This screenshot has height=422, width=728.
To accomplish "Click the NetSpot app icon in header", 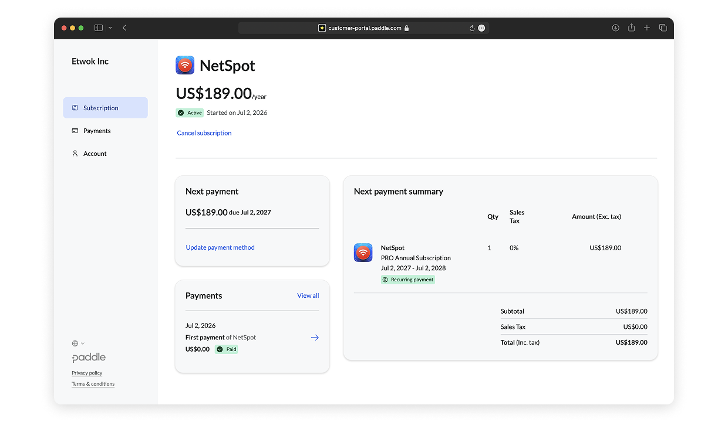I will pyautogui.click(x=185, y=65).
